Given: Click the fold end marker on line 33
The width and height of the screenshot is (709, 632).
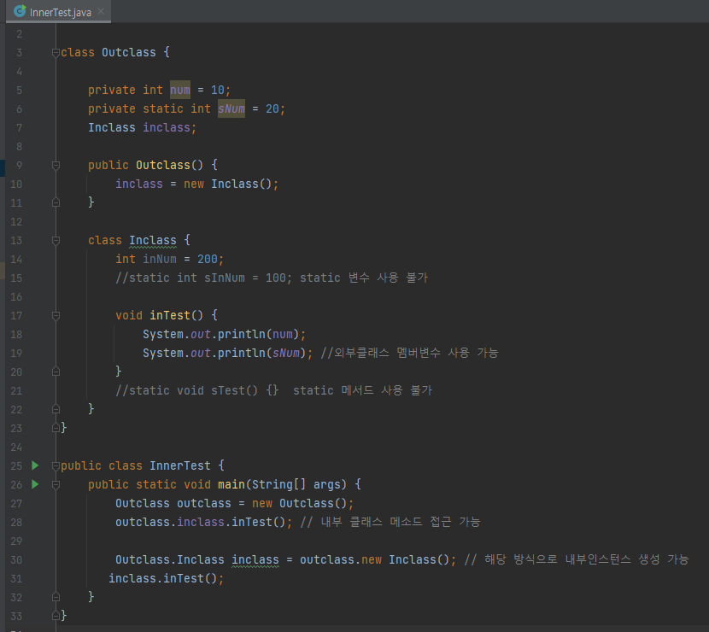Looking at the screenshot, I should [56, 616].
